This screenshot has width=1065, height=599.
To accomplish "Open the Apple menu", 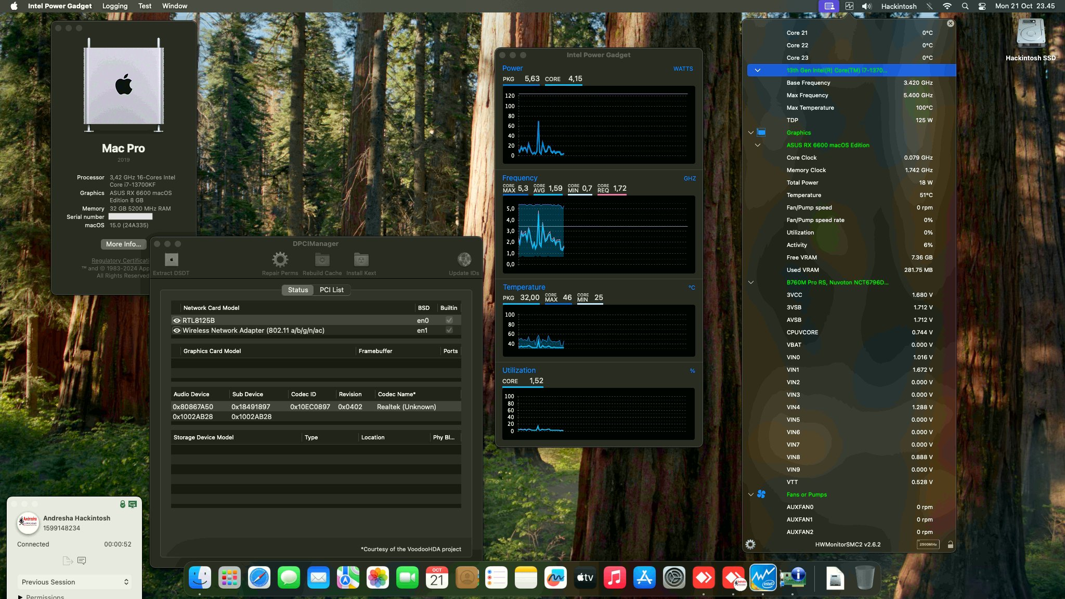I will pos(14,6).
